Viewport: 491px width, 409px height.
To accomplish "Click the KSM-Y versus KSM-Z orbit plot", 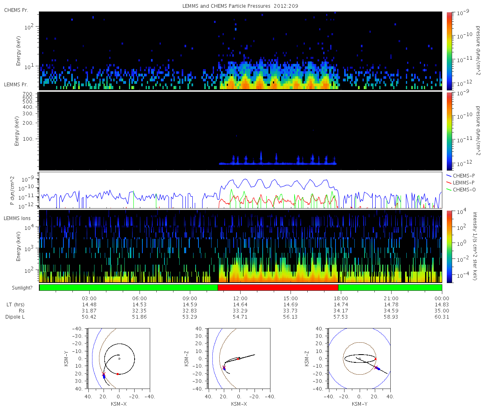I will [359, 358].
